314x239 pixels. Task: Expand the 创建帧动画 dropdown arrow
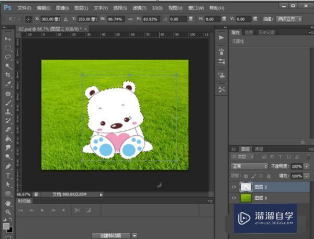click(x=134, y=235)
